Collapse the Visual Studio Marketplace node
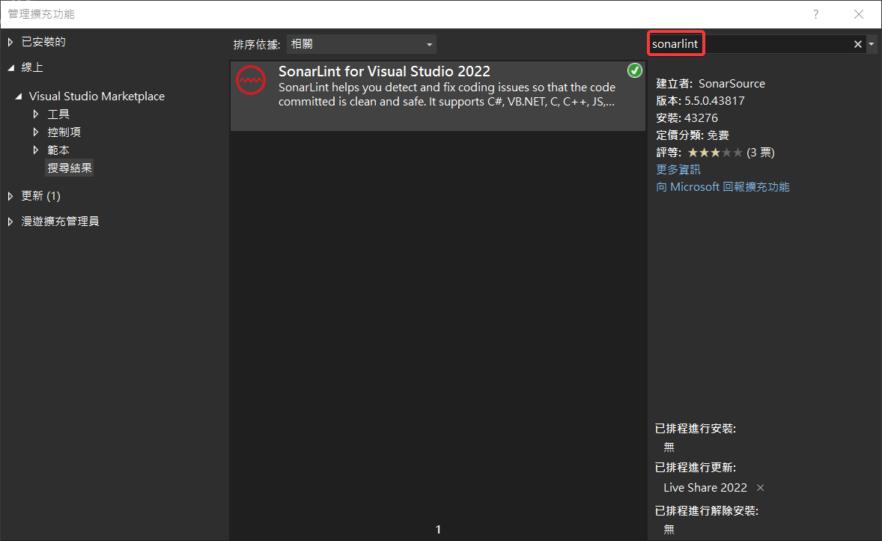 click(x=19, y=97)
